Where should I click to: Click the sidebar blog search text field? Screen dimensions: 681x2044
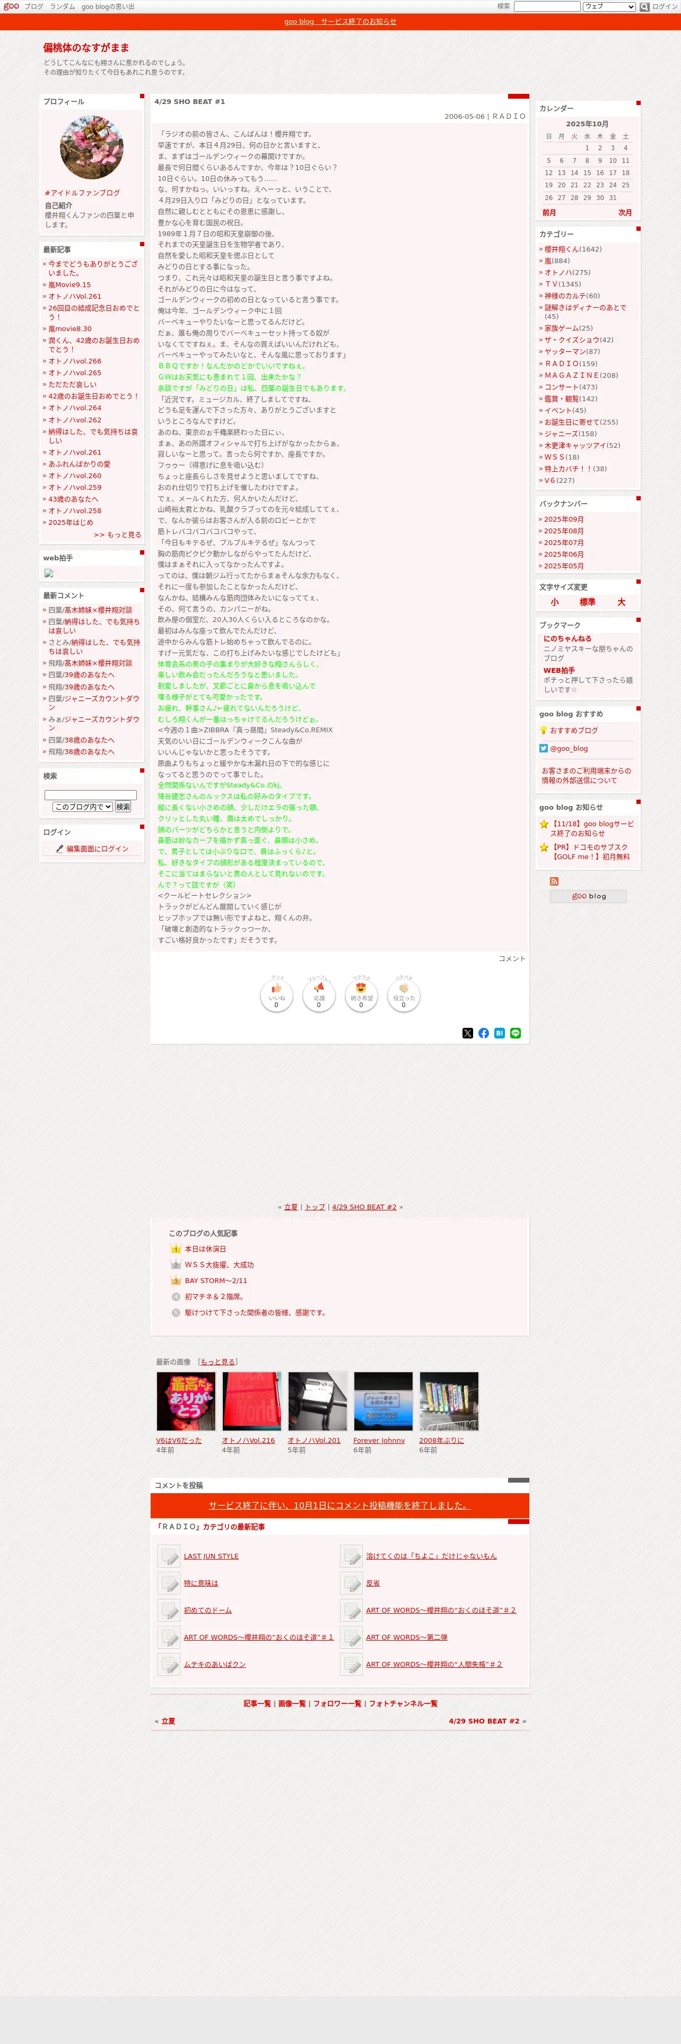(90, 795)
